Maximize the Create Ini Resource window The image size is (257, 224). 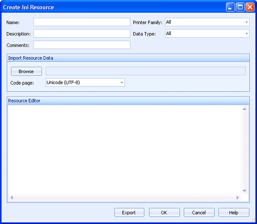pos(240,7)
